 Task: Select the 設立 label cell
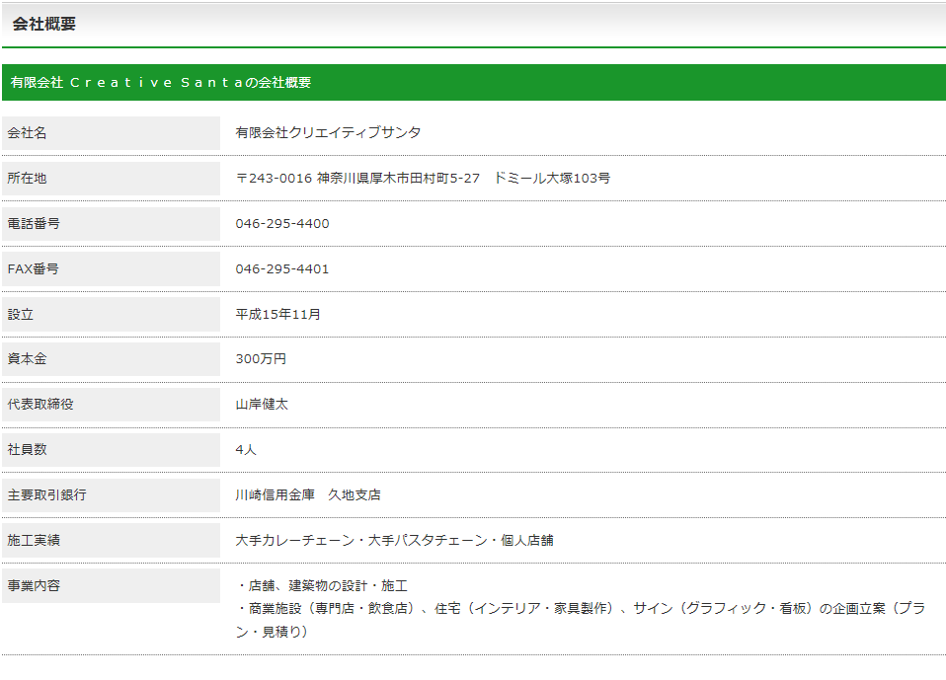111,314
